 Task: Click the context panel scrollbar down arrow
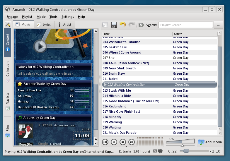[96, 143]
